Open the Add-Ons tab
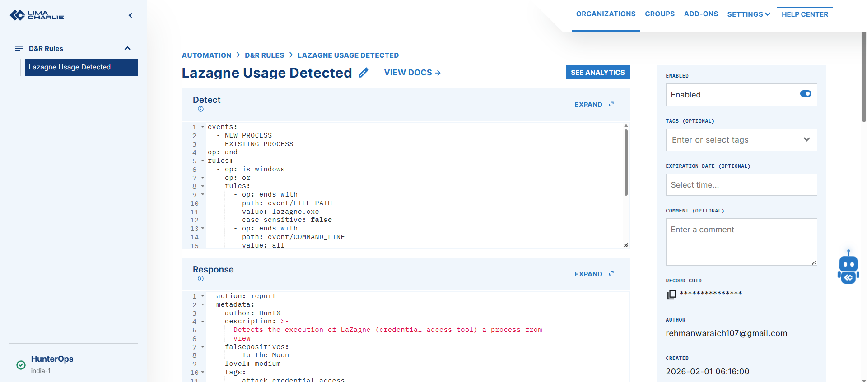Screen dimensions: 867x382 (x=701, y=14)
